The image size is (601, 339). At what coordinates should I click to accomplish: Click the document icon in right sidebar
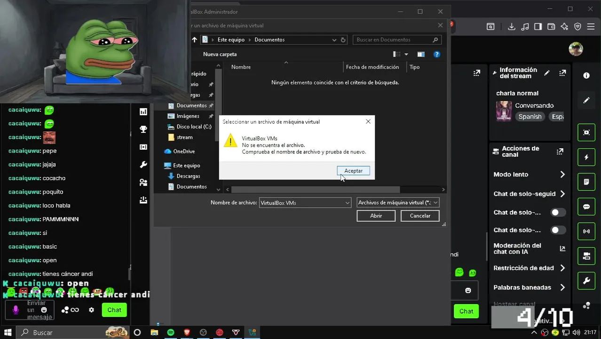[x=586, y=182]
